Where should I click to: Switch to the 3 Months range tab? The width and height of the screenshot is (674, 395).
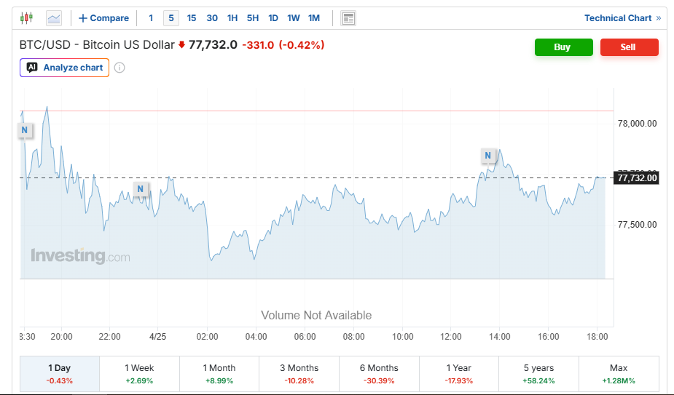click(x=299, y=374)
